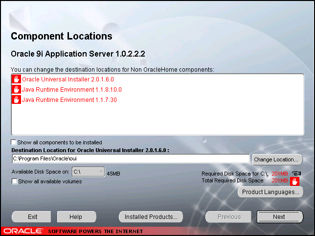View Installed Products...

tap(151, 217)
